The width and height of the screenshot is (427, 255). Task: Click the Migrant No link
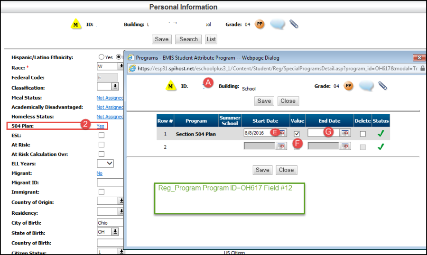100,173
